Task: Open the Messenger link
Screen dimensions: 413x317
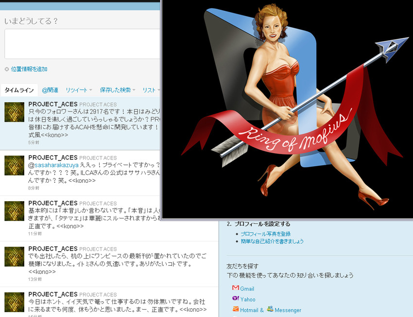Action: pyautogui.click(x=288, y=310)
